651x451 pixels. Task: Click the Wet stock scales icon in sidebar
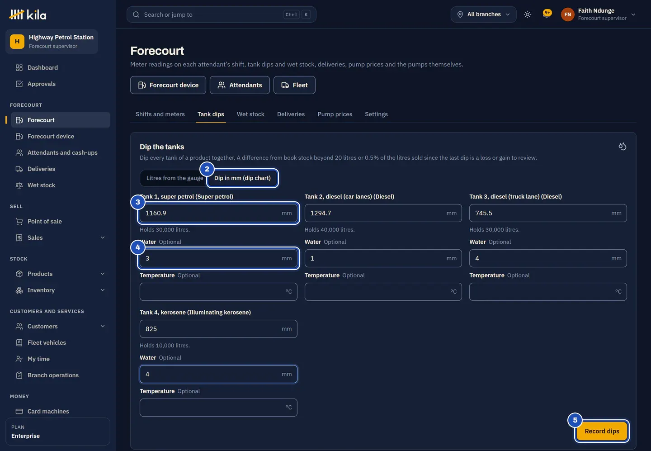pos(19,185)
